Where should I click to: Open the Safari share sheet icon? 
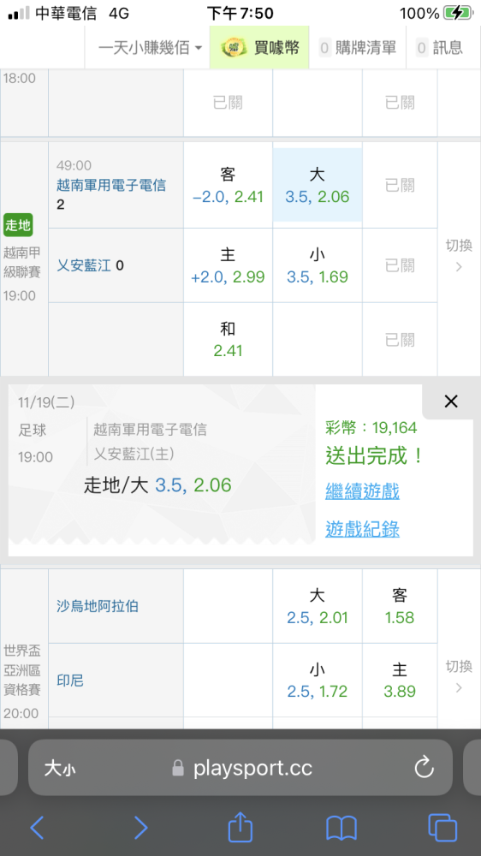tap(240, 826)
